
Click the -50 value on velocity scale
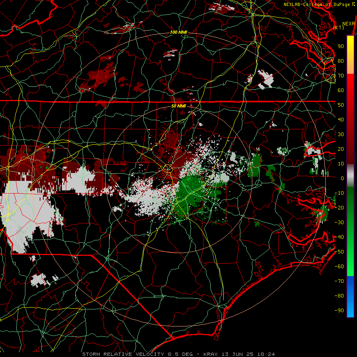click(339, 252)
